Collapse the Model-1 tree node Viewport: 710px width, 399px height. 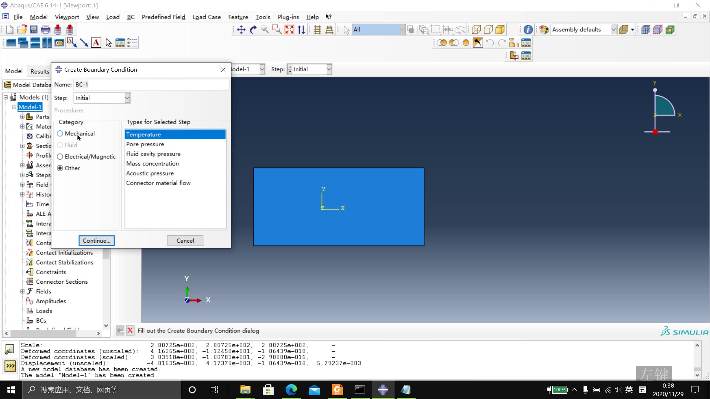[x=14, y=107]
